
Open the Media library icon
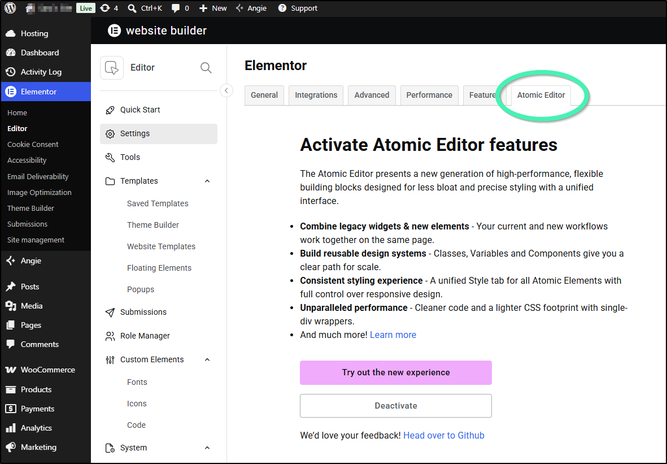tap(11, 306)
